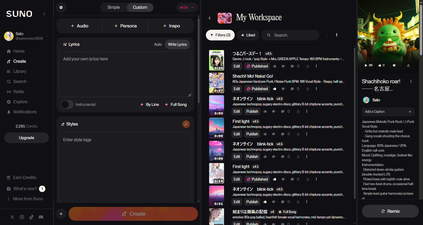The width and height of the screenshot is (423, 225).
Task: Expand the Sato account menu
Action: click(26, 36)
